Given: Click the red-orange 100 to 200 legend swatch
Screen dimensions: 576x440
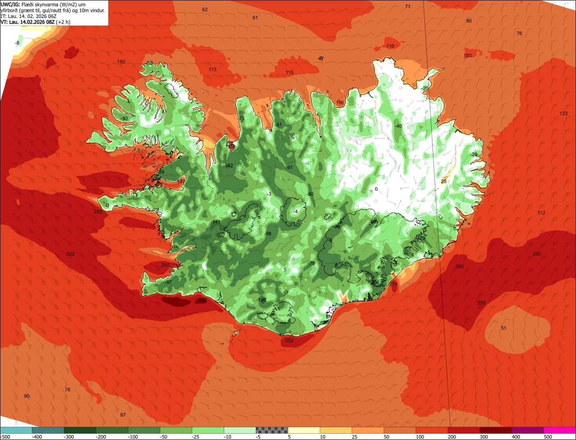Looking at the screenshot, I should coord(431,430).
